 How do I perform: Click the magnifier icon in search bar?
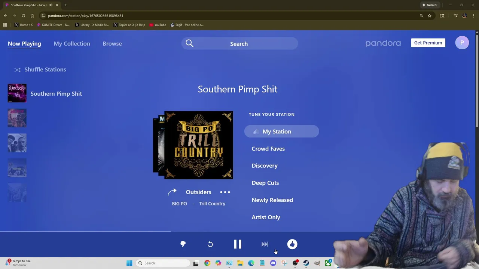coord(189,44)
